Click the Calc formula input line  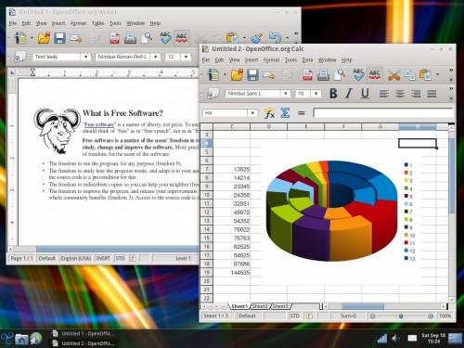pyautogui.click(x=383, y=113)
